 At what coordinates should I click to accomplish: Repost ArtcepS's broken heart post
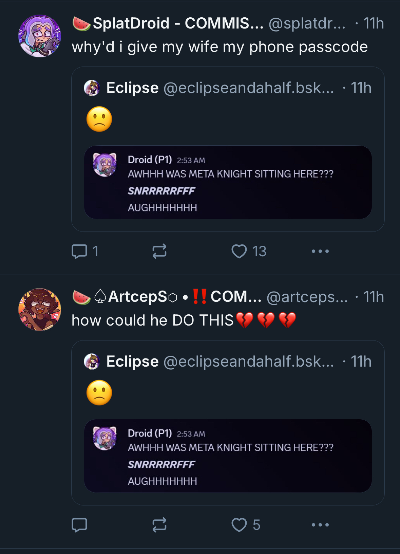click(x=159, y=525)
